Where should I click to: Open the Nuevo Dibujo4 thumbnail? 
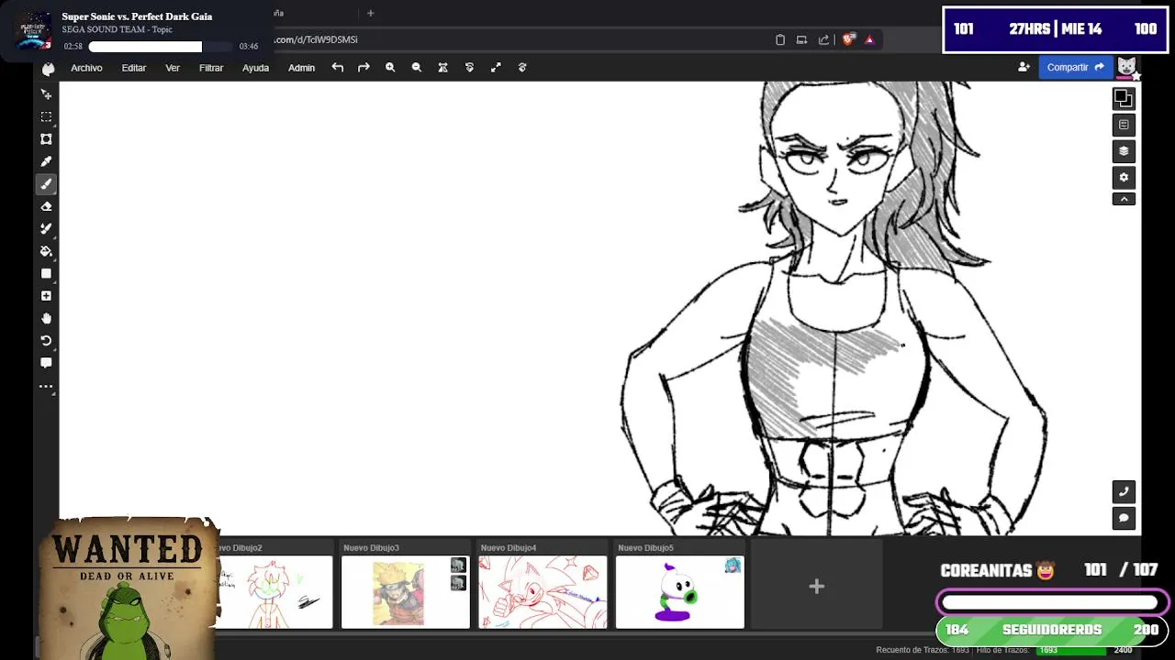click(543, 592)
